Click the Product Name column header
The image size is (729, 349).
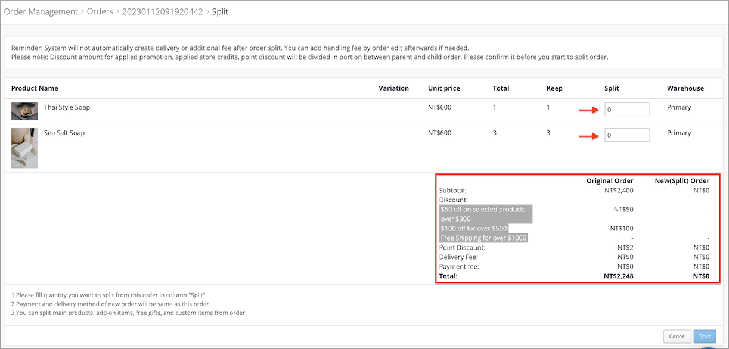coord(35,88)
